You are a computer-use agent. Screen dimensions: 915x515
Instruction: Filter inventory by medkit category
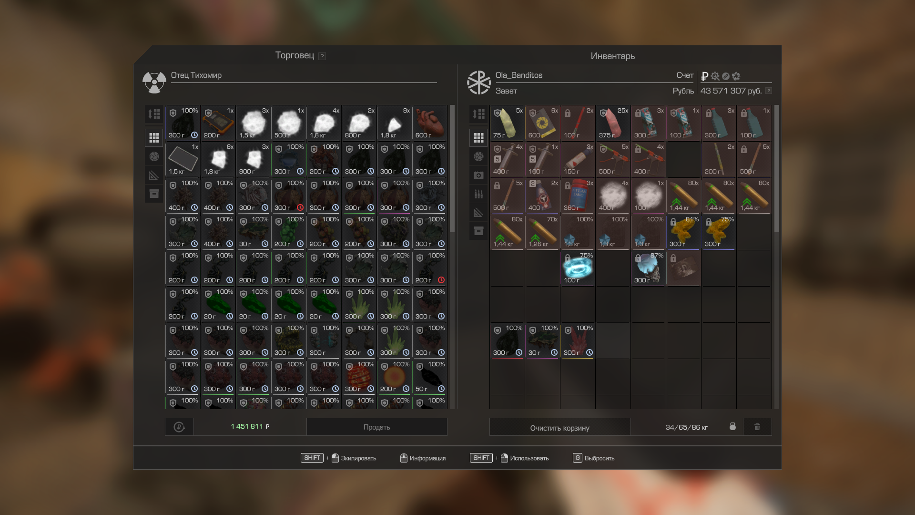[x=478, y=175]
